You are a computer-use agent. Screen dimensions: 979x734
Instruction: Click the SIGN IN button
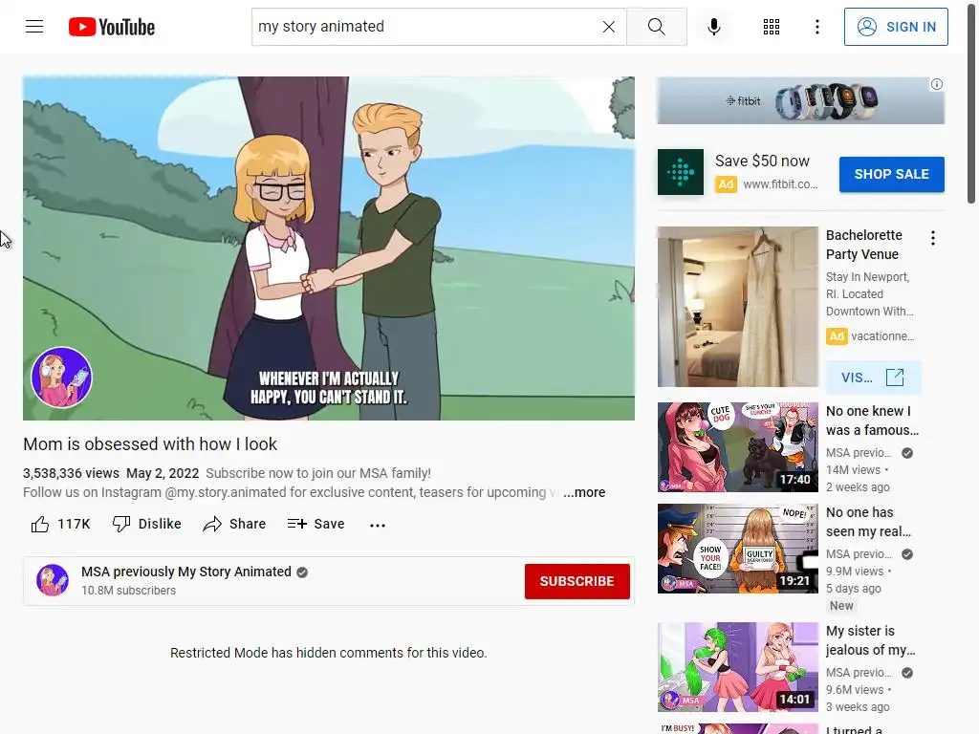coord(896,27)
